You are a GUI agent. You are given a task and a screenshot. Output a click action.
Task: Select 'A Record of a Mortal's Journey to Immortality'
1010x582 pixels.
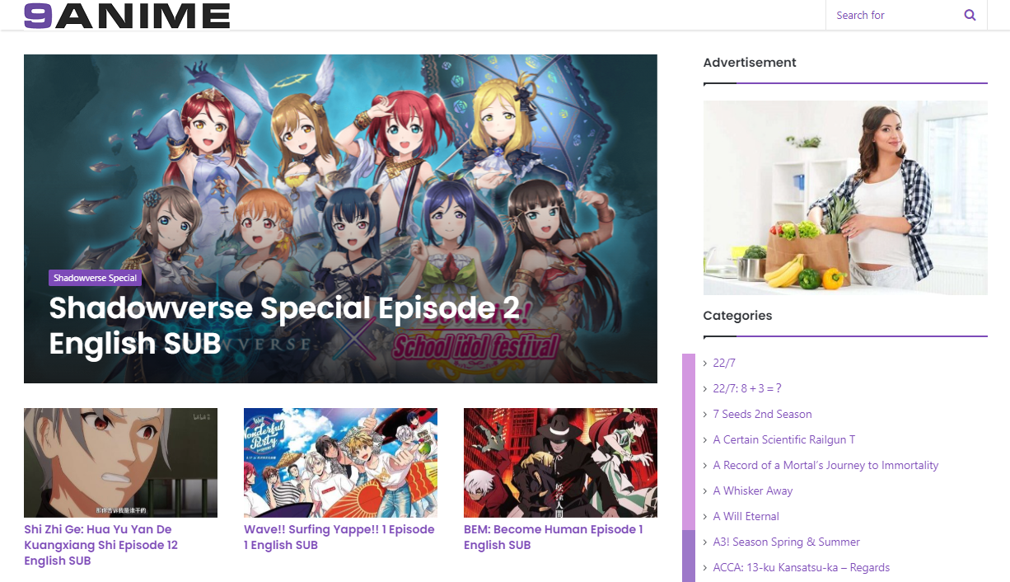(x=825, y=465)
